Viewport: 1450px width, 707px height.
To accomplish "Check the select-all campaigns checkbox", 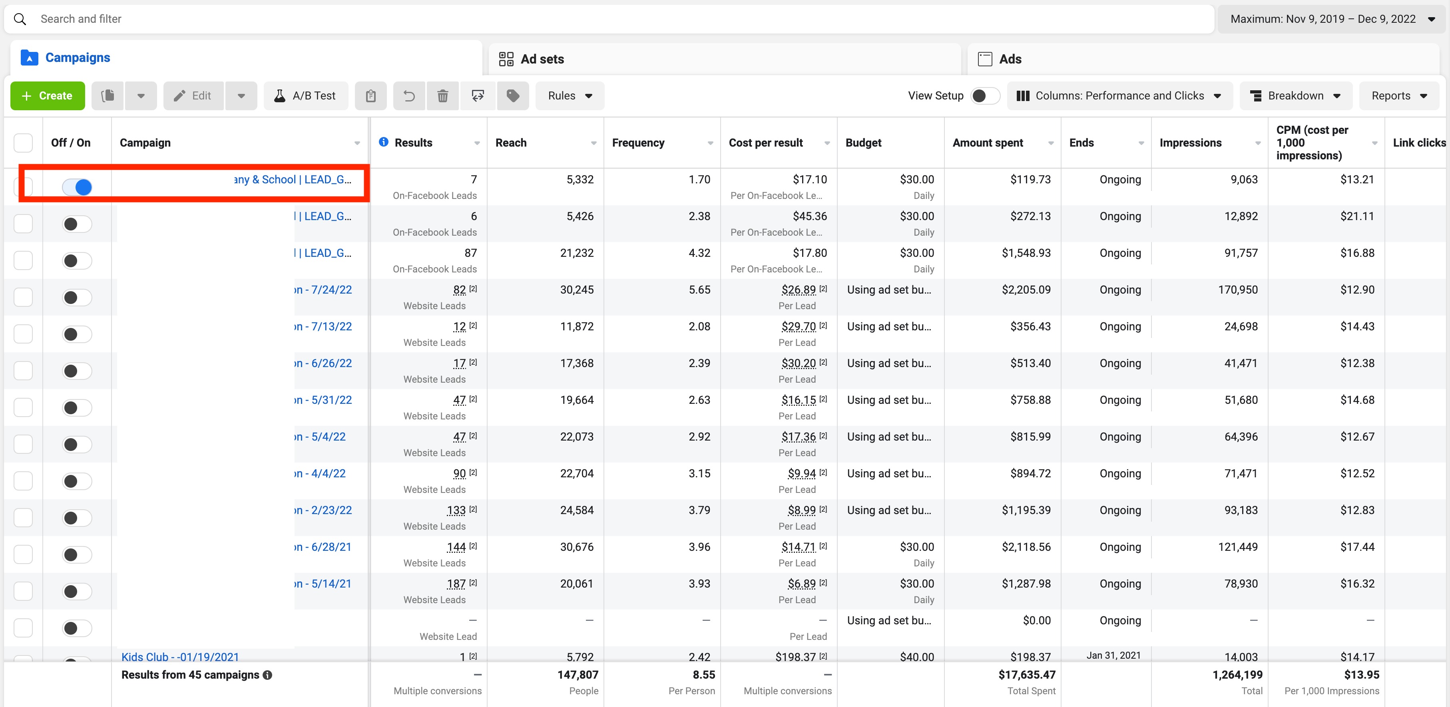I will click(23, 143).
